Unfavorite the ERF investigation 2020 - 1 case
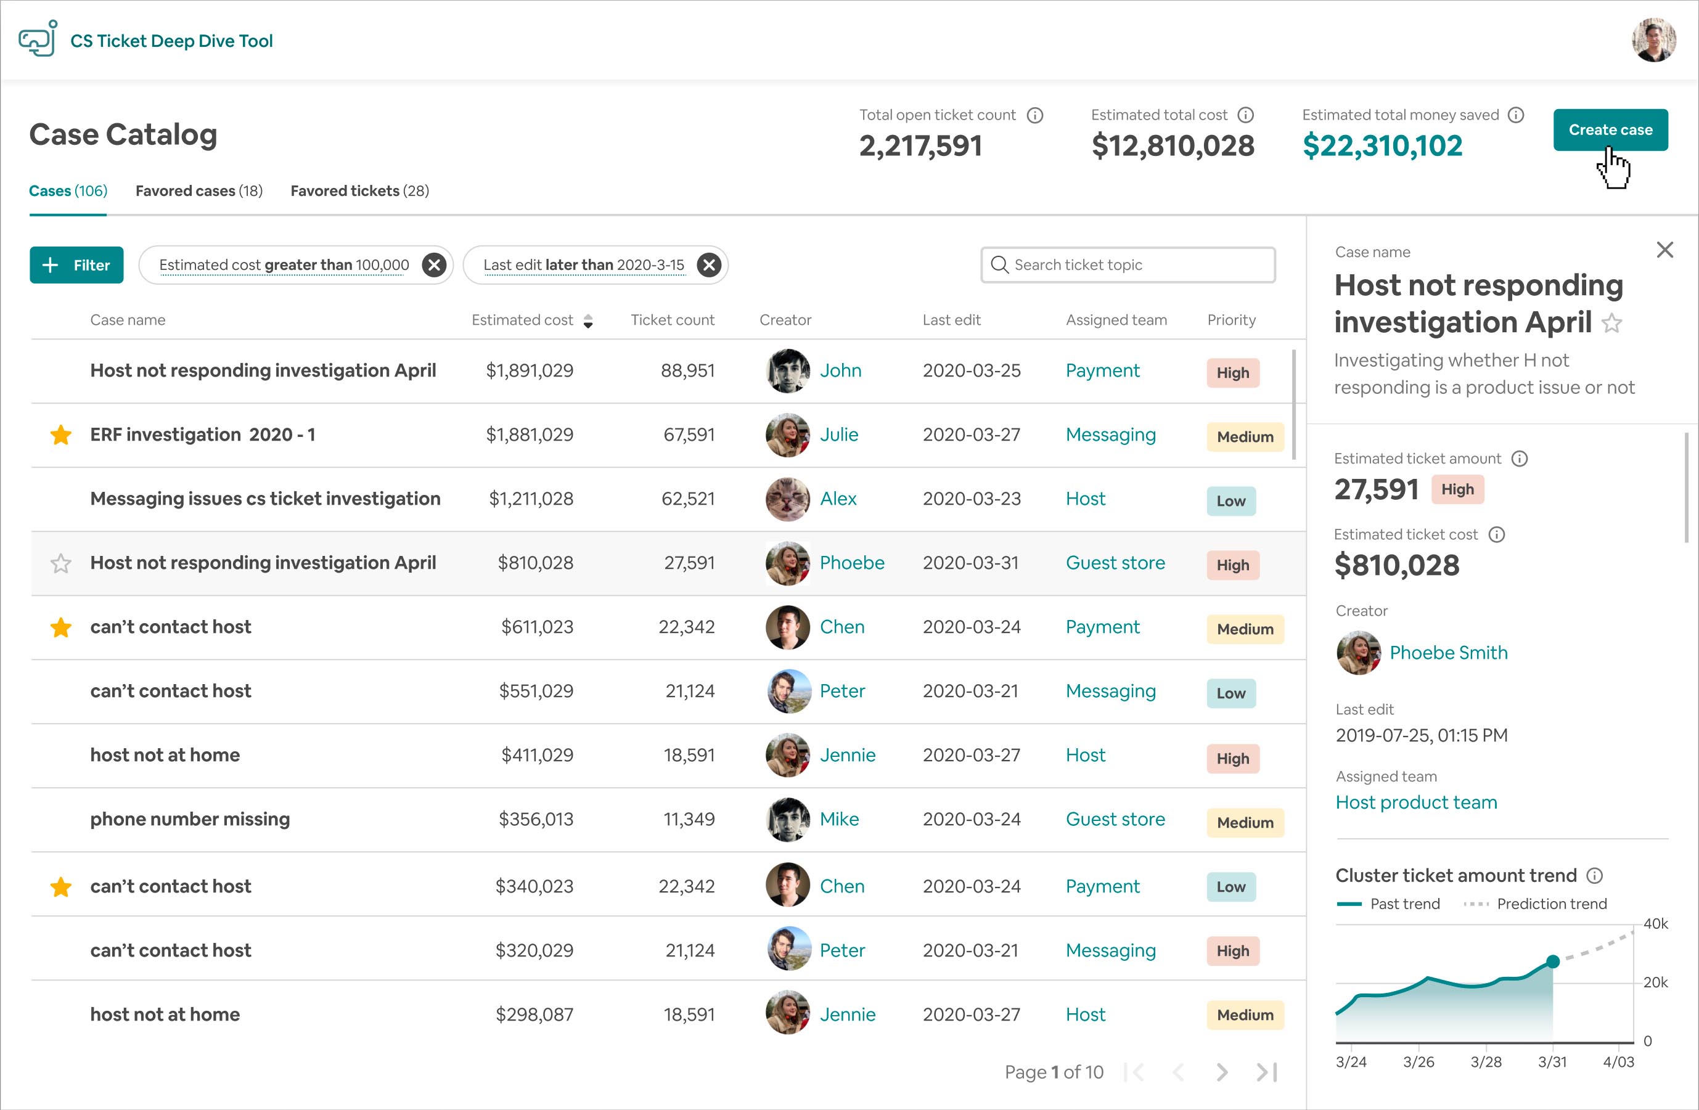 (x=60, y=435)
